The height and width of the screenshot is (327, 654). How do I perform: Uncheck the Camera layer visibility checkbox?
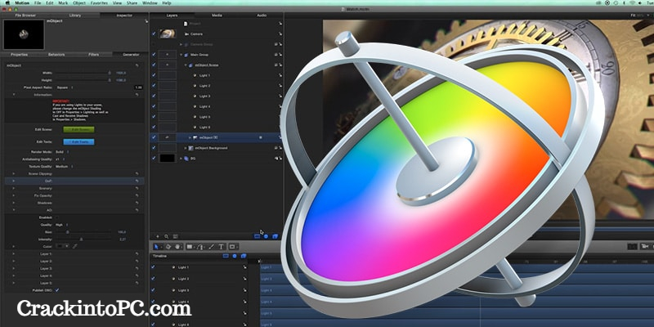pos(154,34)
